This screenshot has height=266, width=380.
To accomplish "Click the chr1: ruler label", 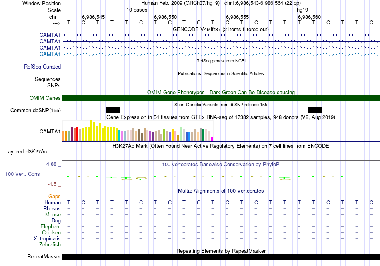I will click(55, 17).
